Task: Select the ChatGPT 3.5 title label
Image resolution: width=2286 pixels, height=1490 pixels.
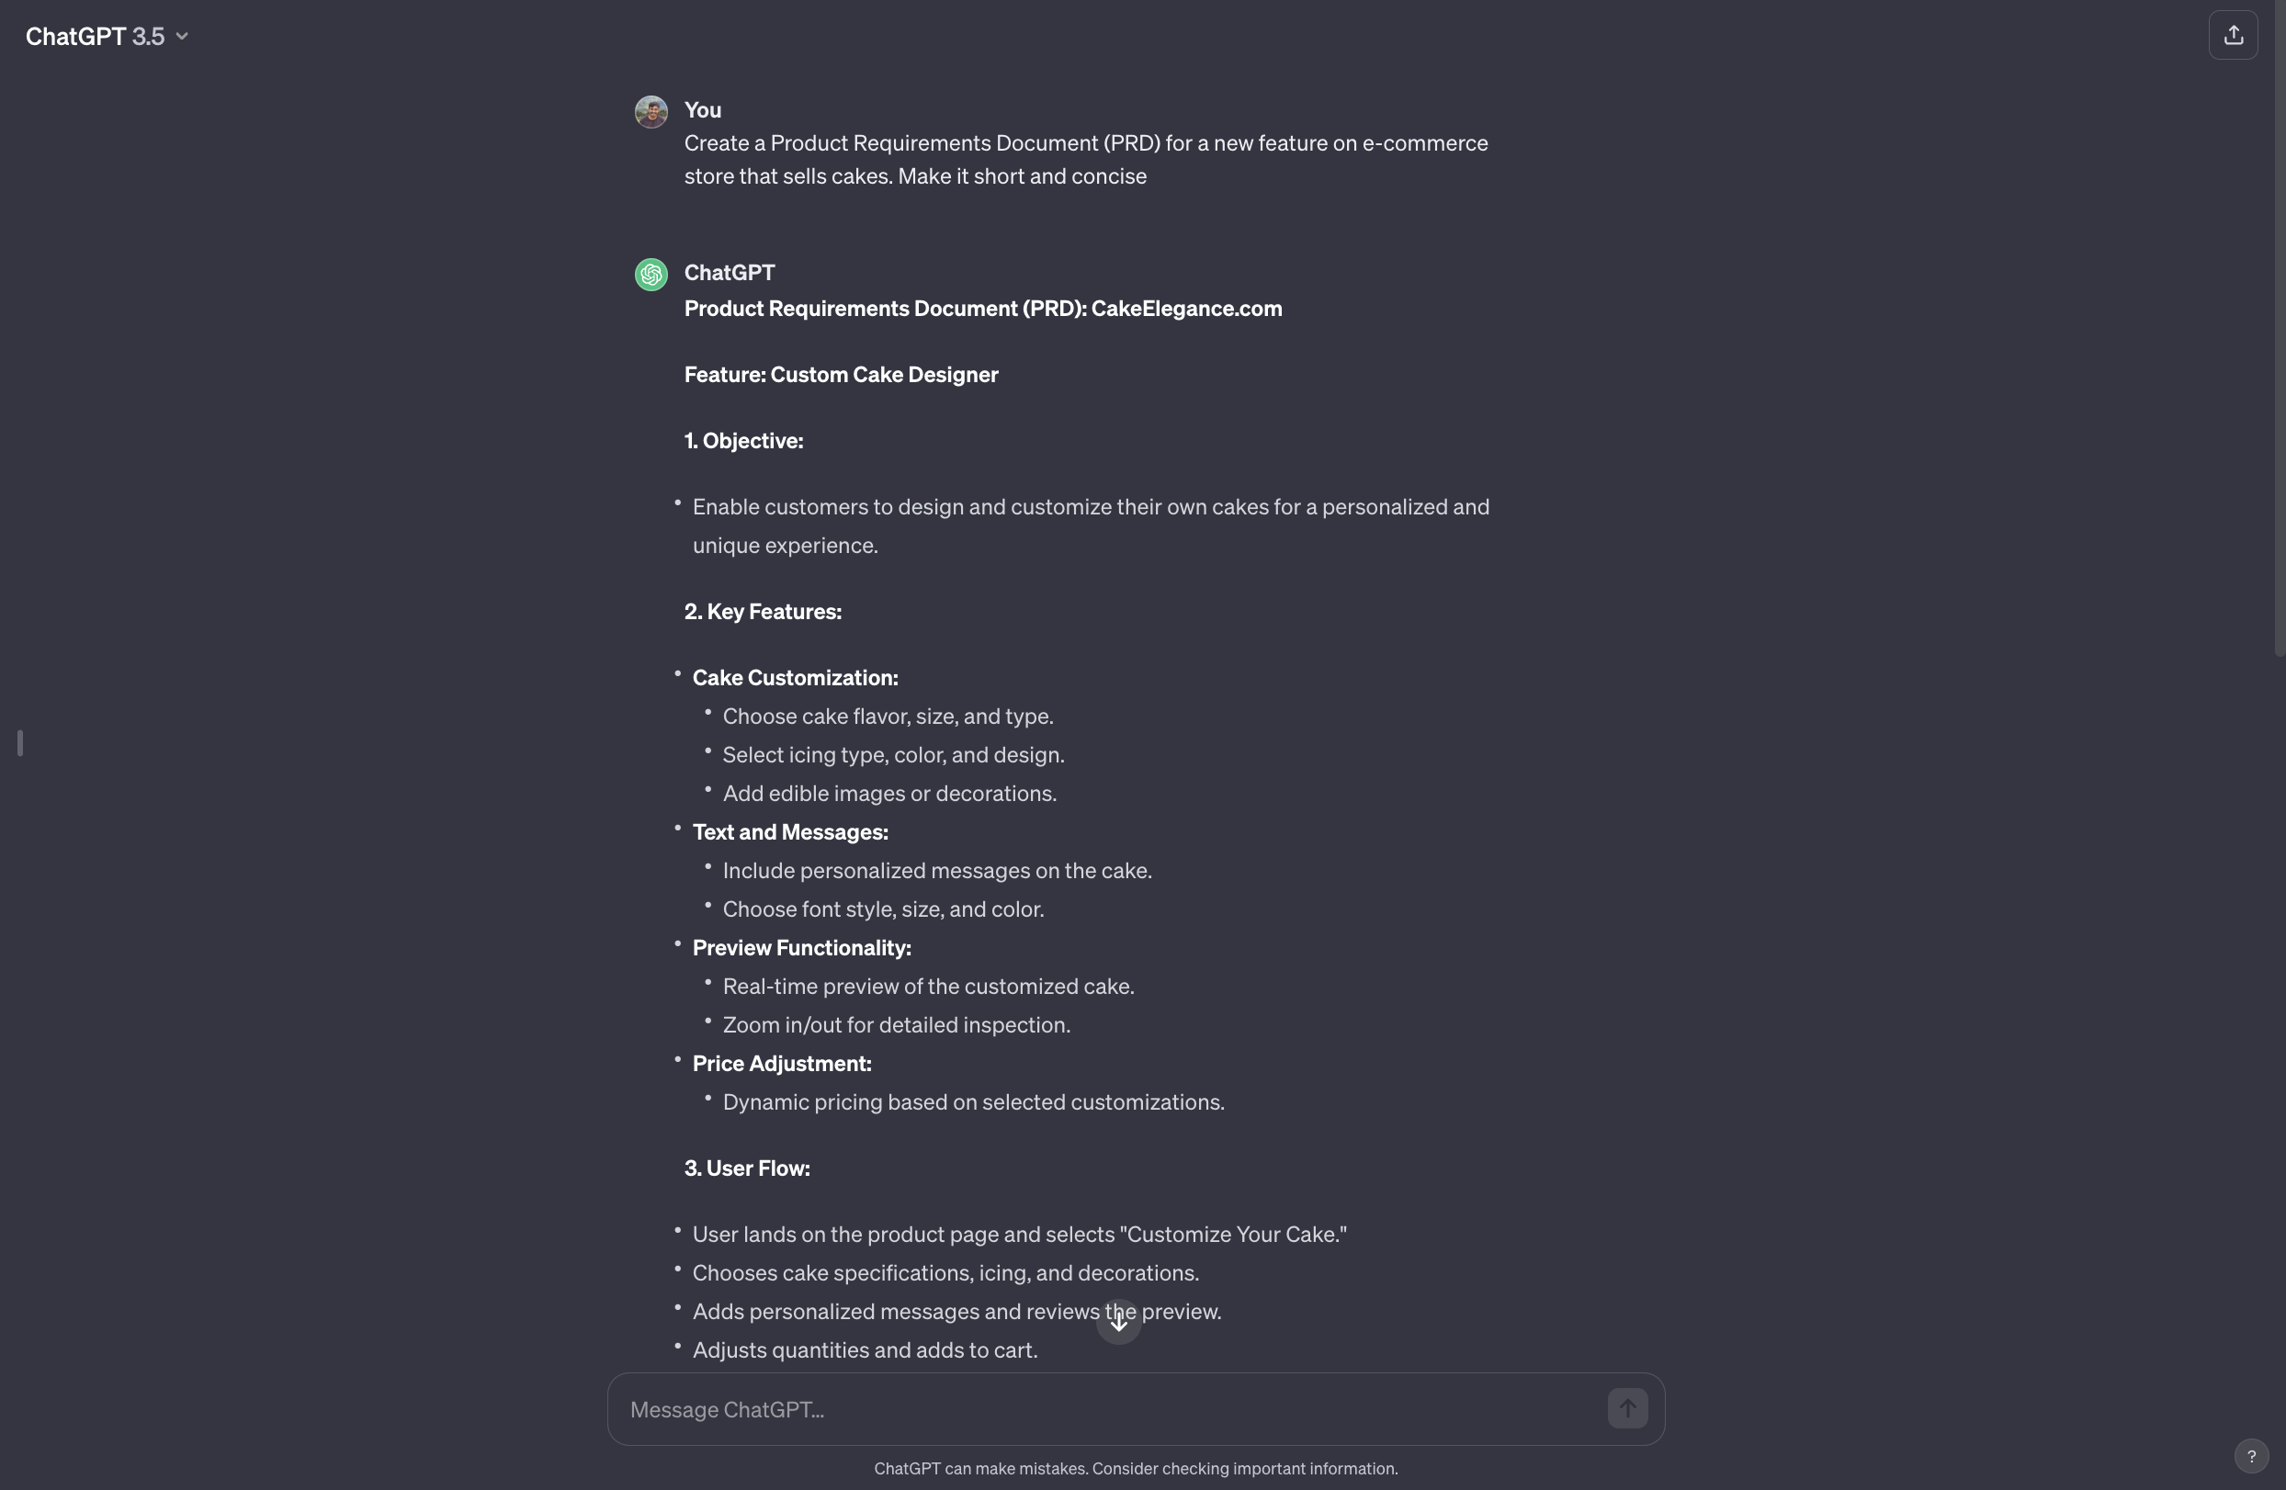Action: (91, 37)
